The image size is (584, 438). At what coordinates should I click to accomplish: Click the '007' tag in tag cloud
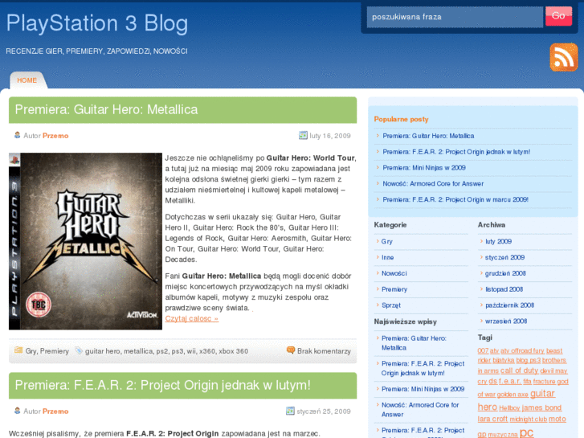(x=483, y=350)
